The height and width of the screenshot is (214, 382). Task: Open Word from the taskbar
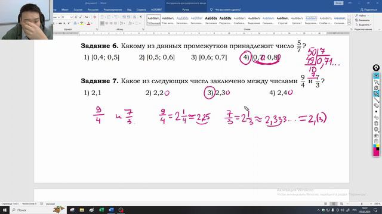pyautogui.click(x=111, y=210)
